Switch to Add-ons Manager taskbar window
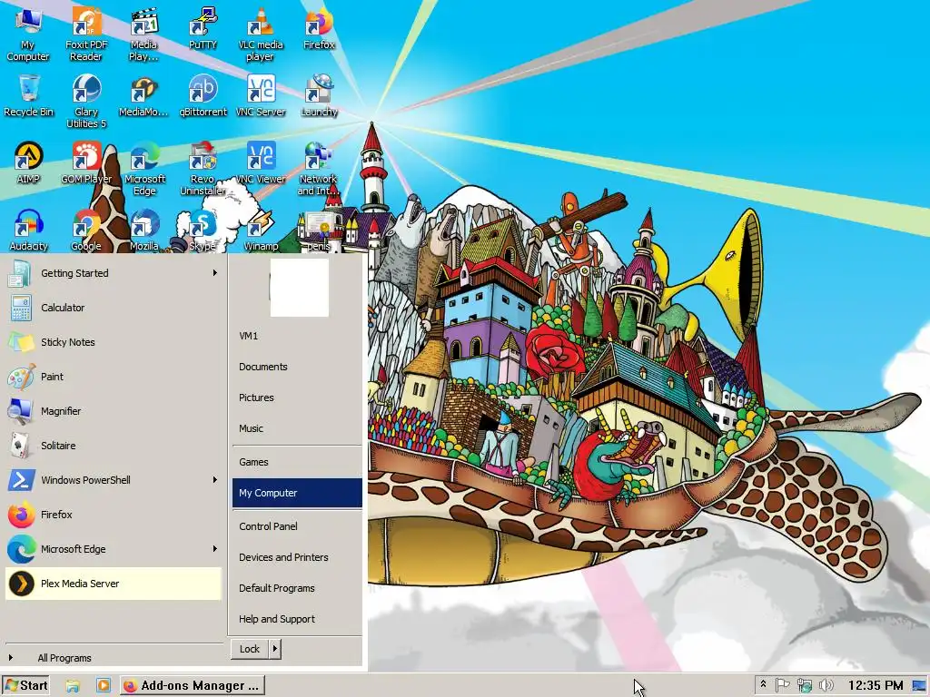Viewport: 930px width, 697px height. point(193,686)
